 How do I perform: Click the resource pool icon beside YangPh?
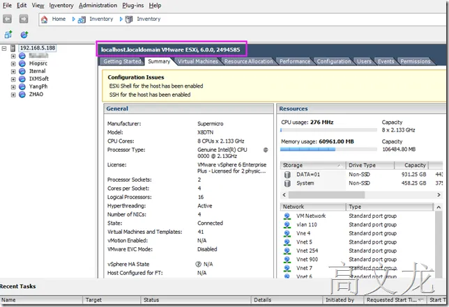[x=22, y=86]
